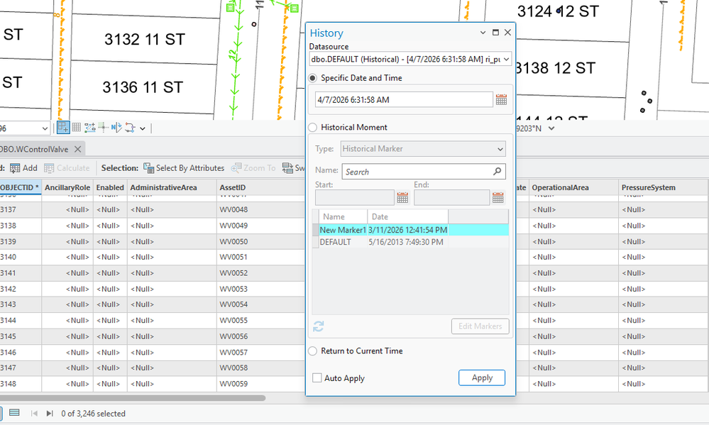Screen dimensions: 709x425
Task: Open the Type Historical Marker dropdown
Action: pos(423,149)
